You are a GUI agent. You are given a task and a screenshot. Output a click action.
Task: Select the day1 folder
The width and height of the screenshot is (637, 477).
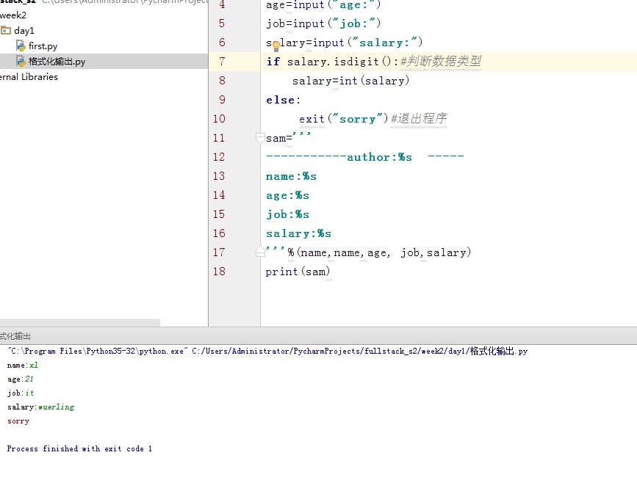click(x=24, y=30)
